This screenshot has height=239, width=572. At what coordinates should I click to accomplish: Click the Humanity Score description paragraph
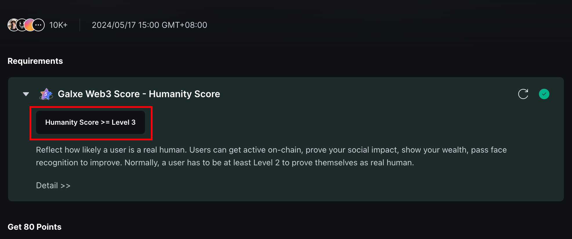click(x=271, y=156)
